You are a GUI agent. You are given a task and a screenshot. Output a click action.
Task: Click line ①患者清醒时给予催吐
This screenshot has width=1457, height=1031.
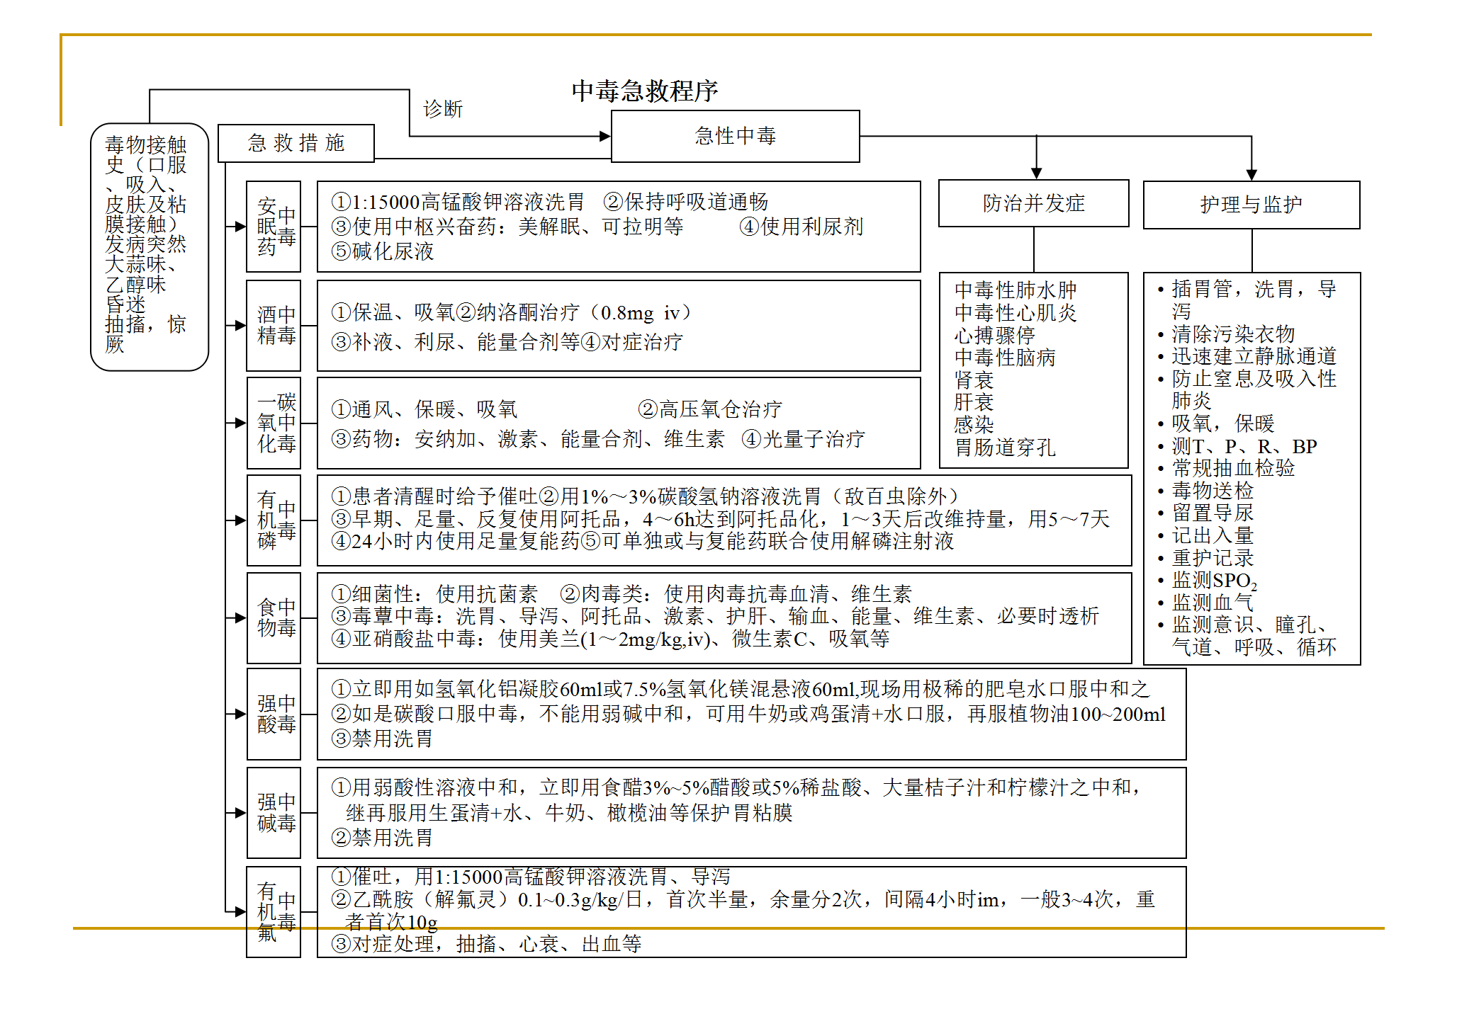click(646, 496)
